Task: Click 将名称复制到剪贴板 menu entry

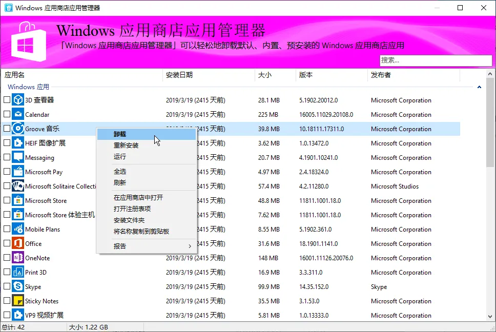Action: (x=147, y=232)
